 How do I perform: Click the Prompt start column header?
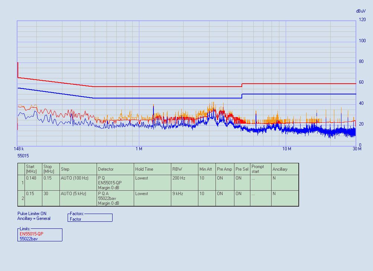[261, 169]
